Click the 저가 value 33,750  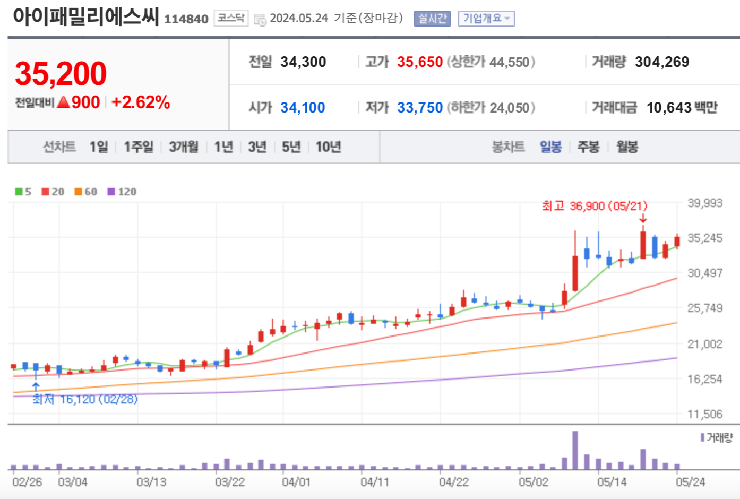(x=420, y=108)
